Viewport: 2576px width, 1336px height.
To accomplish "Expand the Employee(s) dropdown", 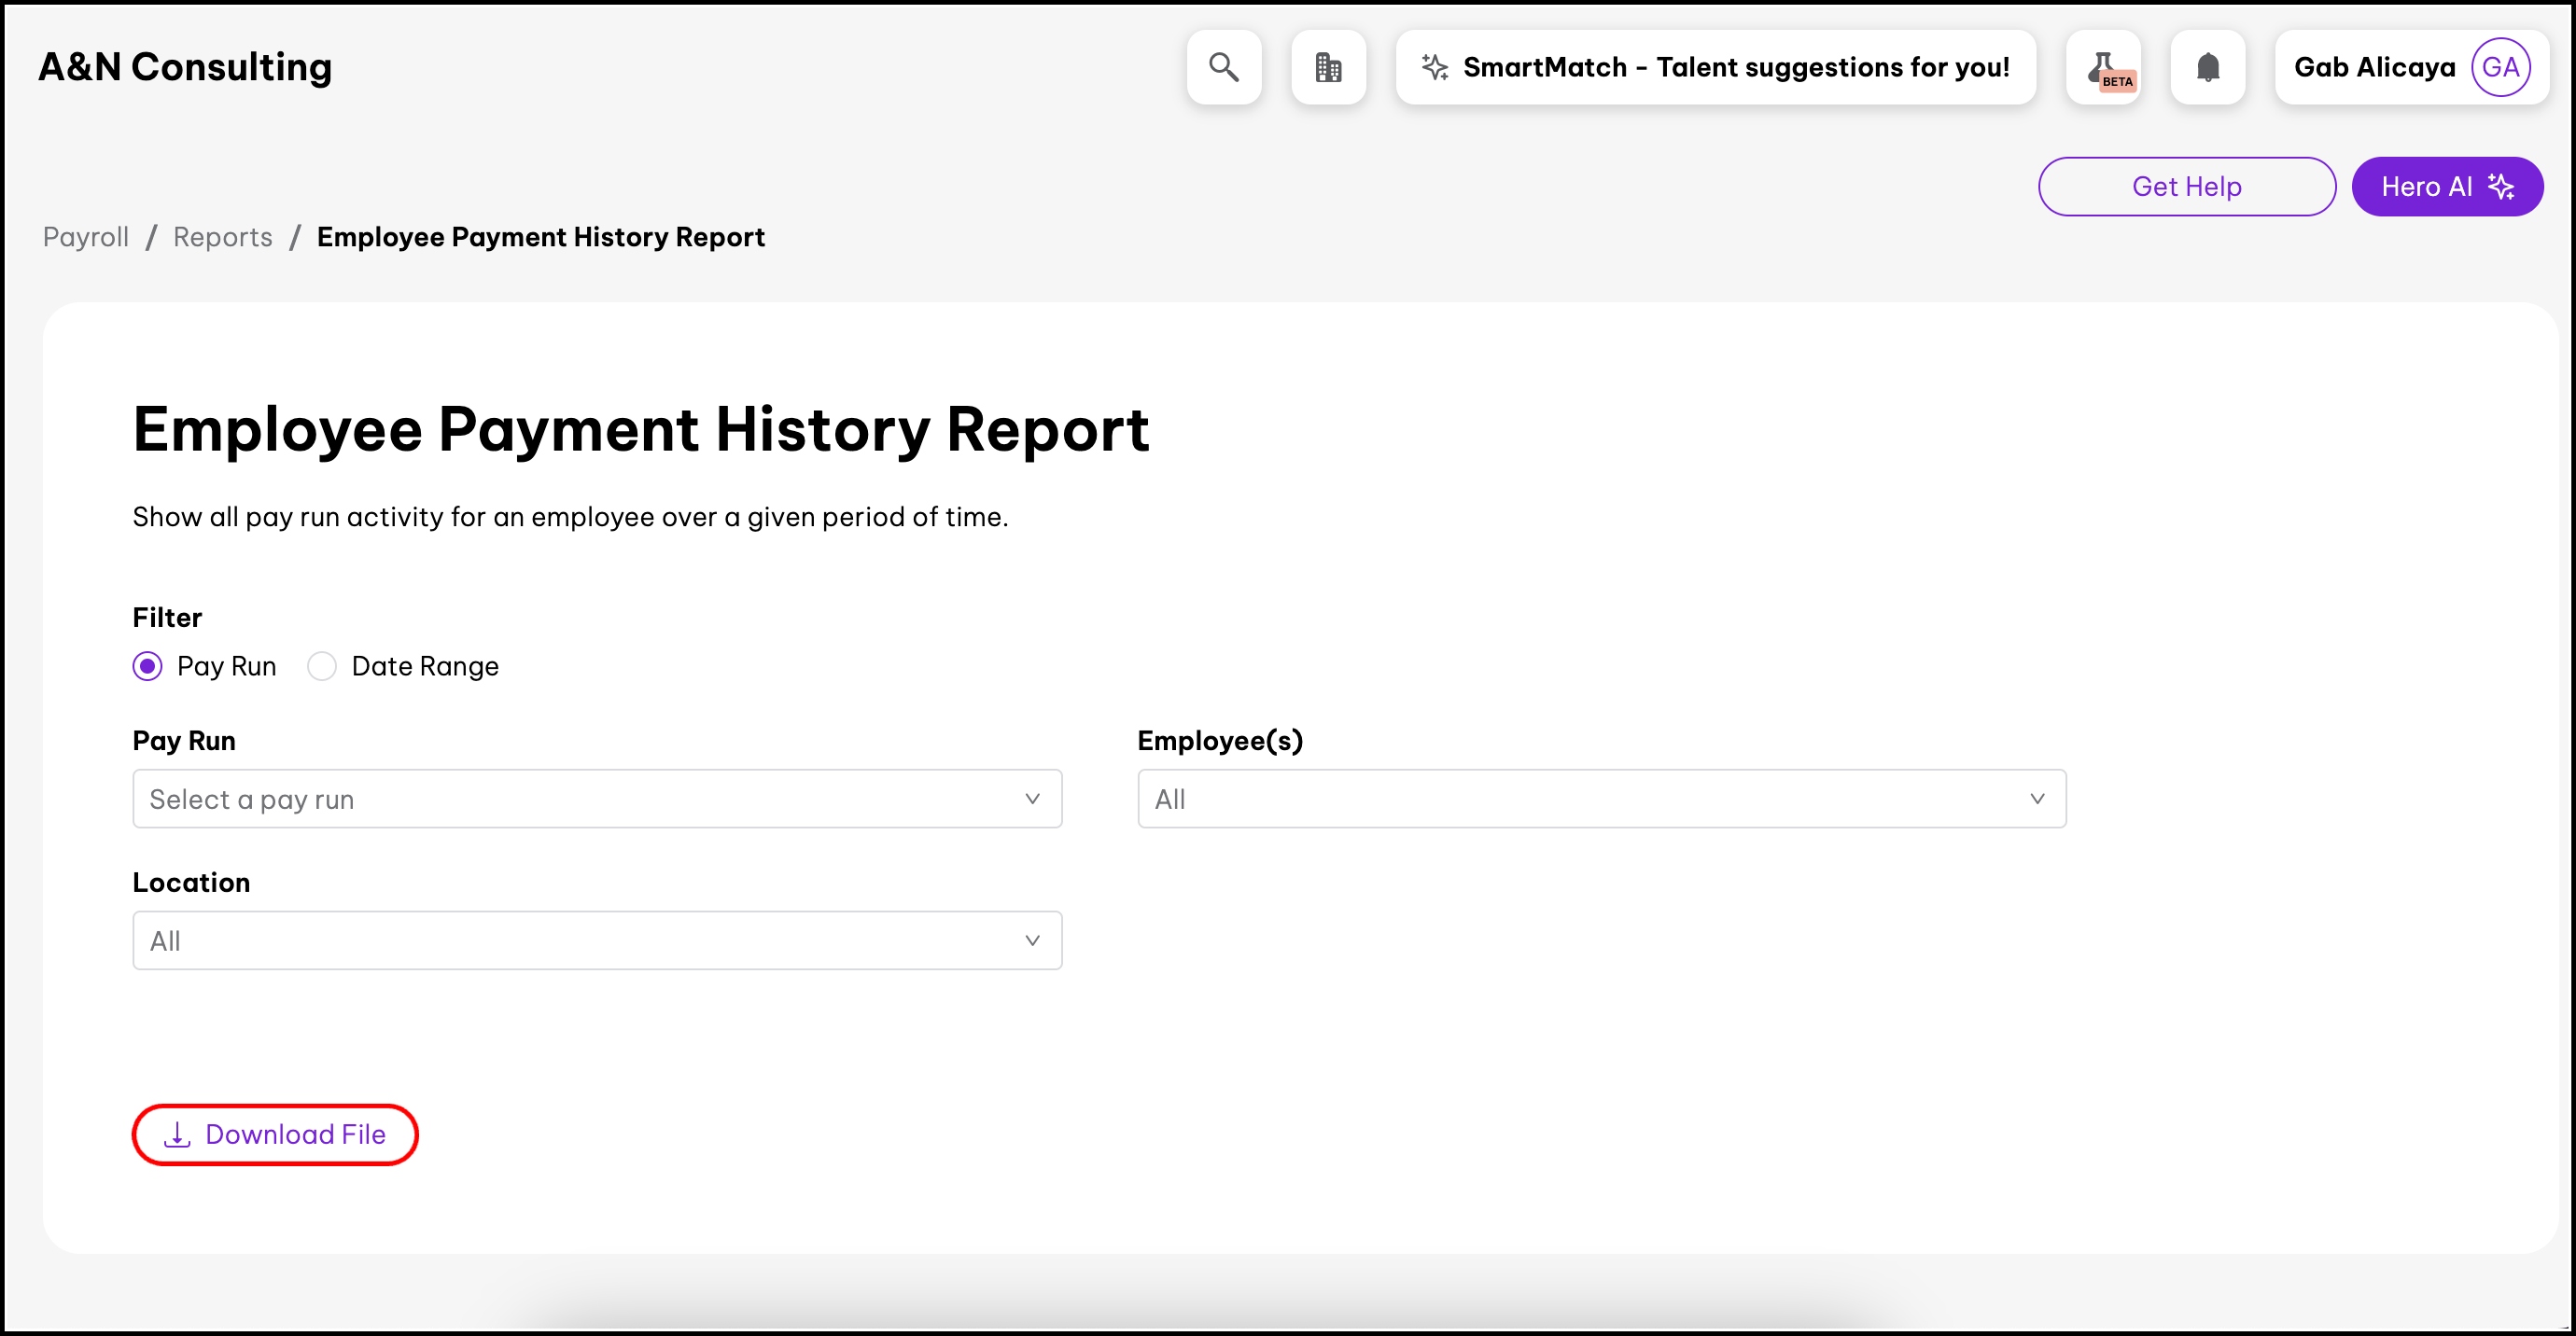I will (x=1601, y=800).
